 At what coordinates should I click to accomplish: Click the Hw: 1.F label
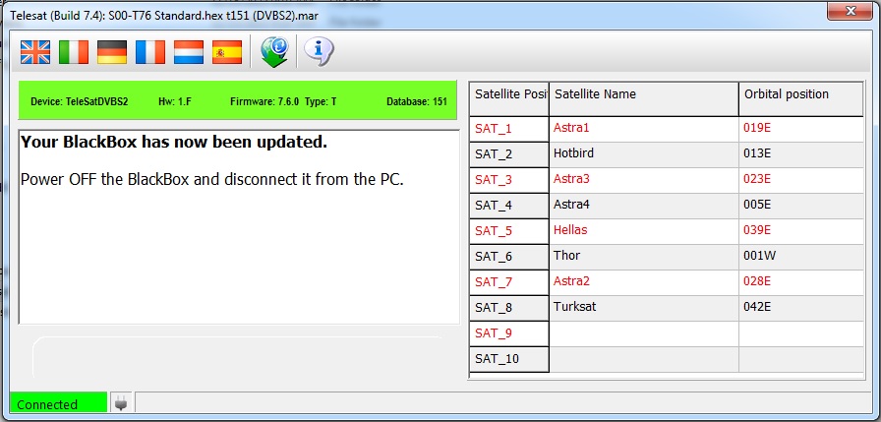click(x=175, y=102)
